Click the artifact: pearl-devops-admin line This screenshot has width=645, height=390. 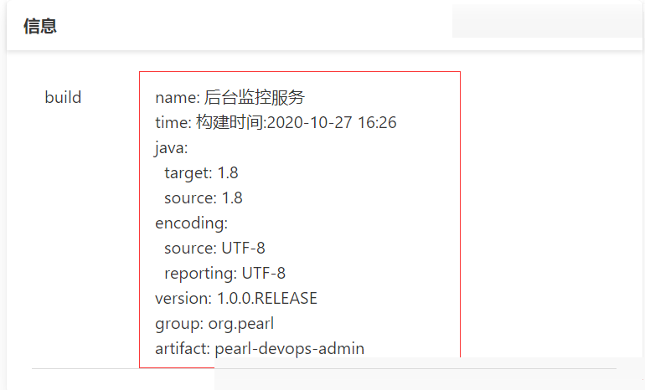260,348
